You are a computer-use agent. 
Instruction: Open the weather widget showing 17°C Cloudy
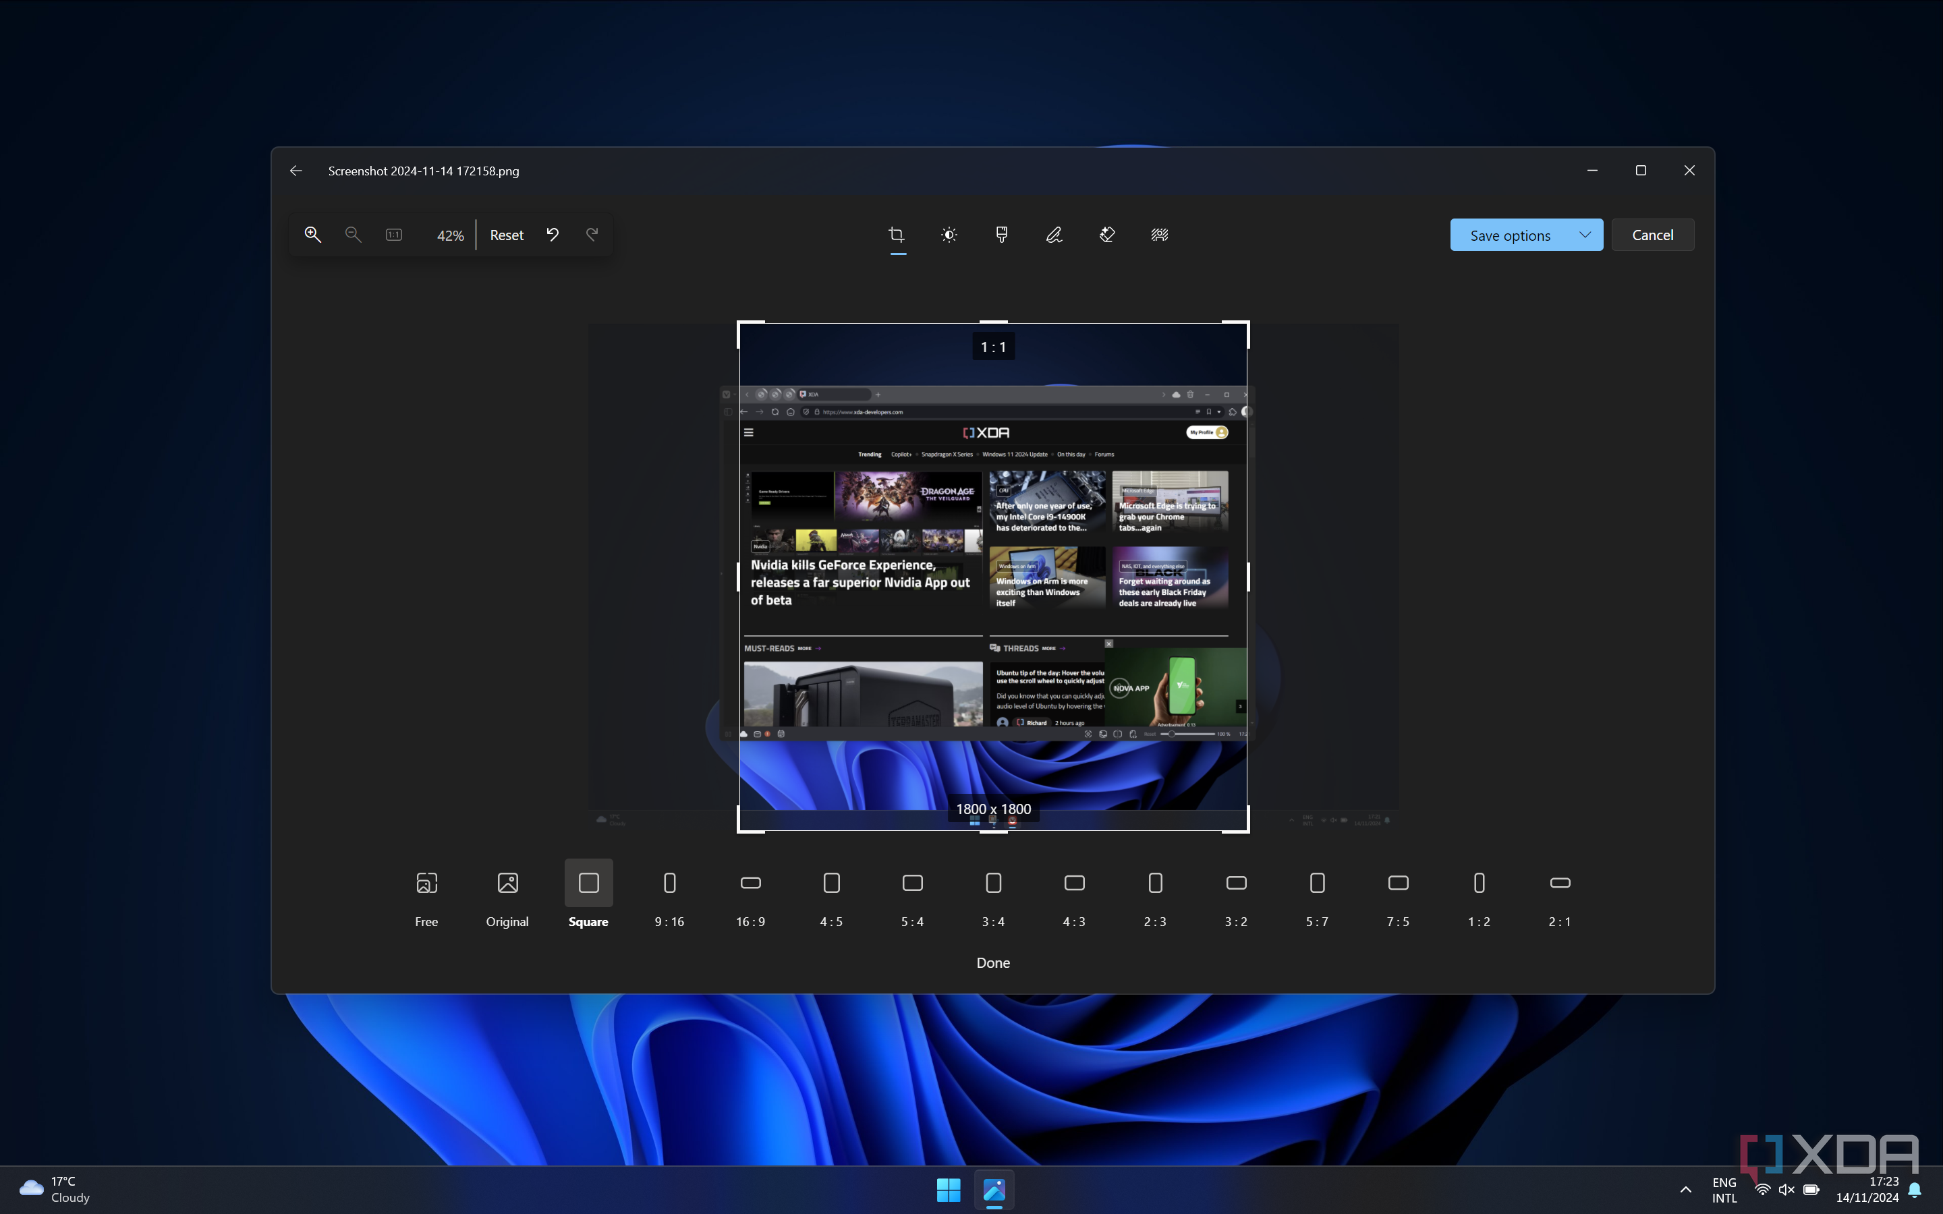click(55, 1190)
